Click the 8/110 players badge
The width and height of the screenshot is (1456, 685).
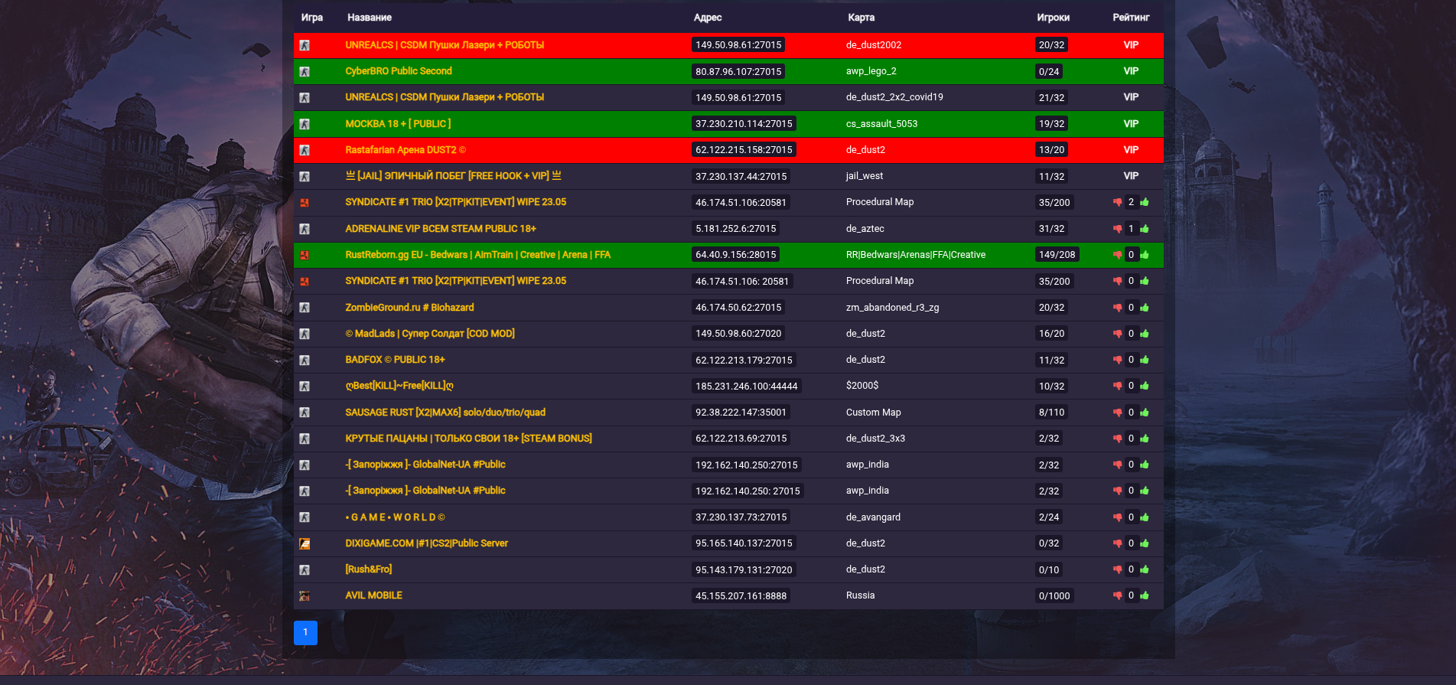[1051, 413]
